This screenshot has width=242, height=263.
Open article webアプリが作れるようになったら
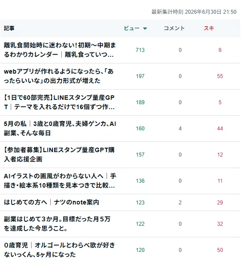click(x=59, y=76)
